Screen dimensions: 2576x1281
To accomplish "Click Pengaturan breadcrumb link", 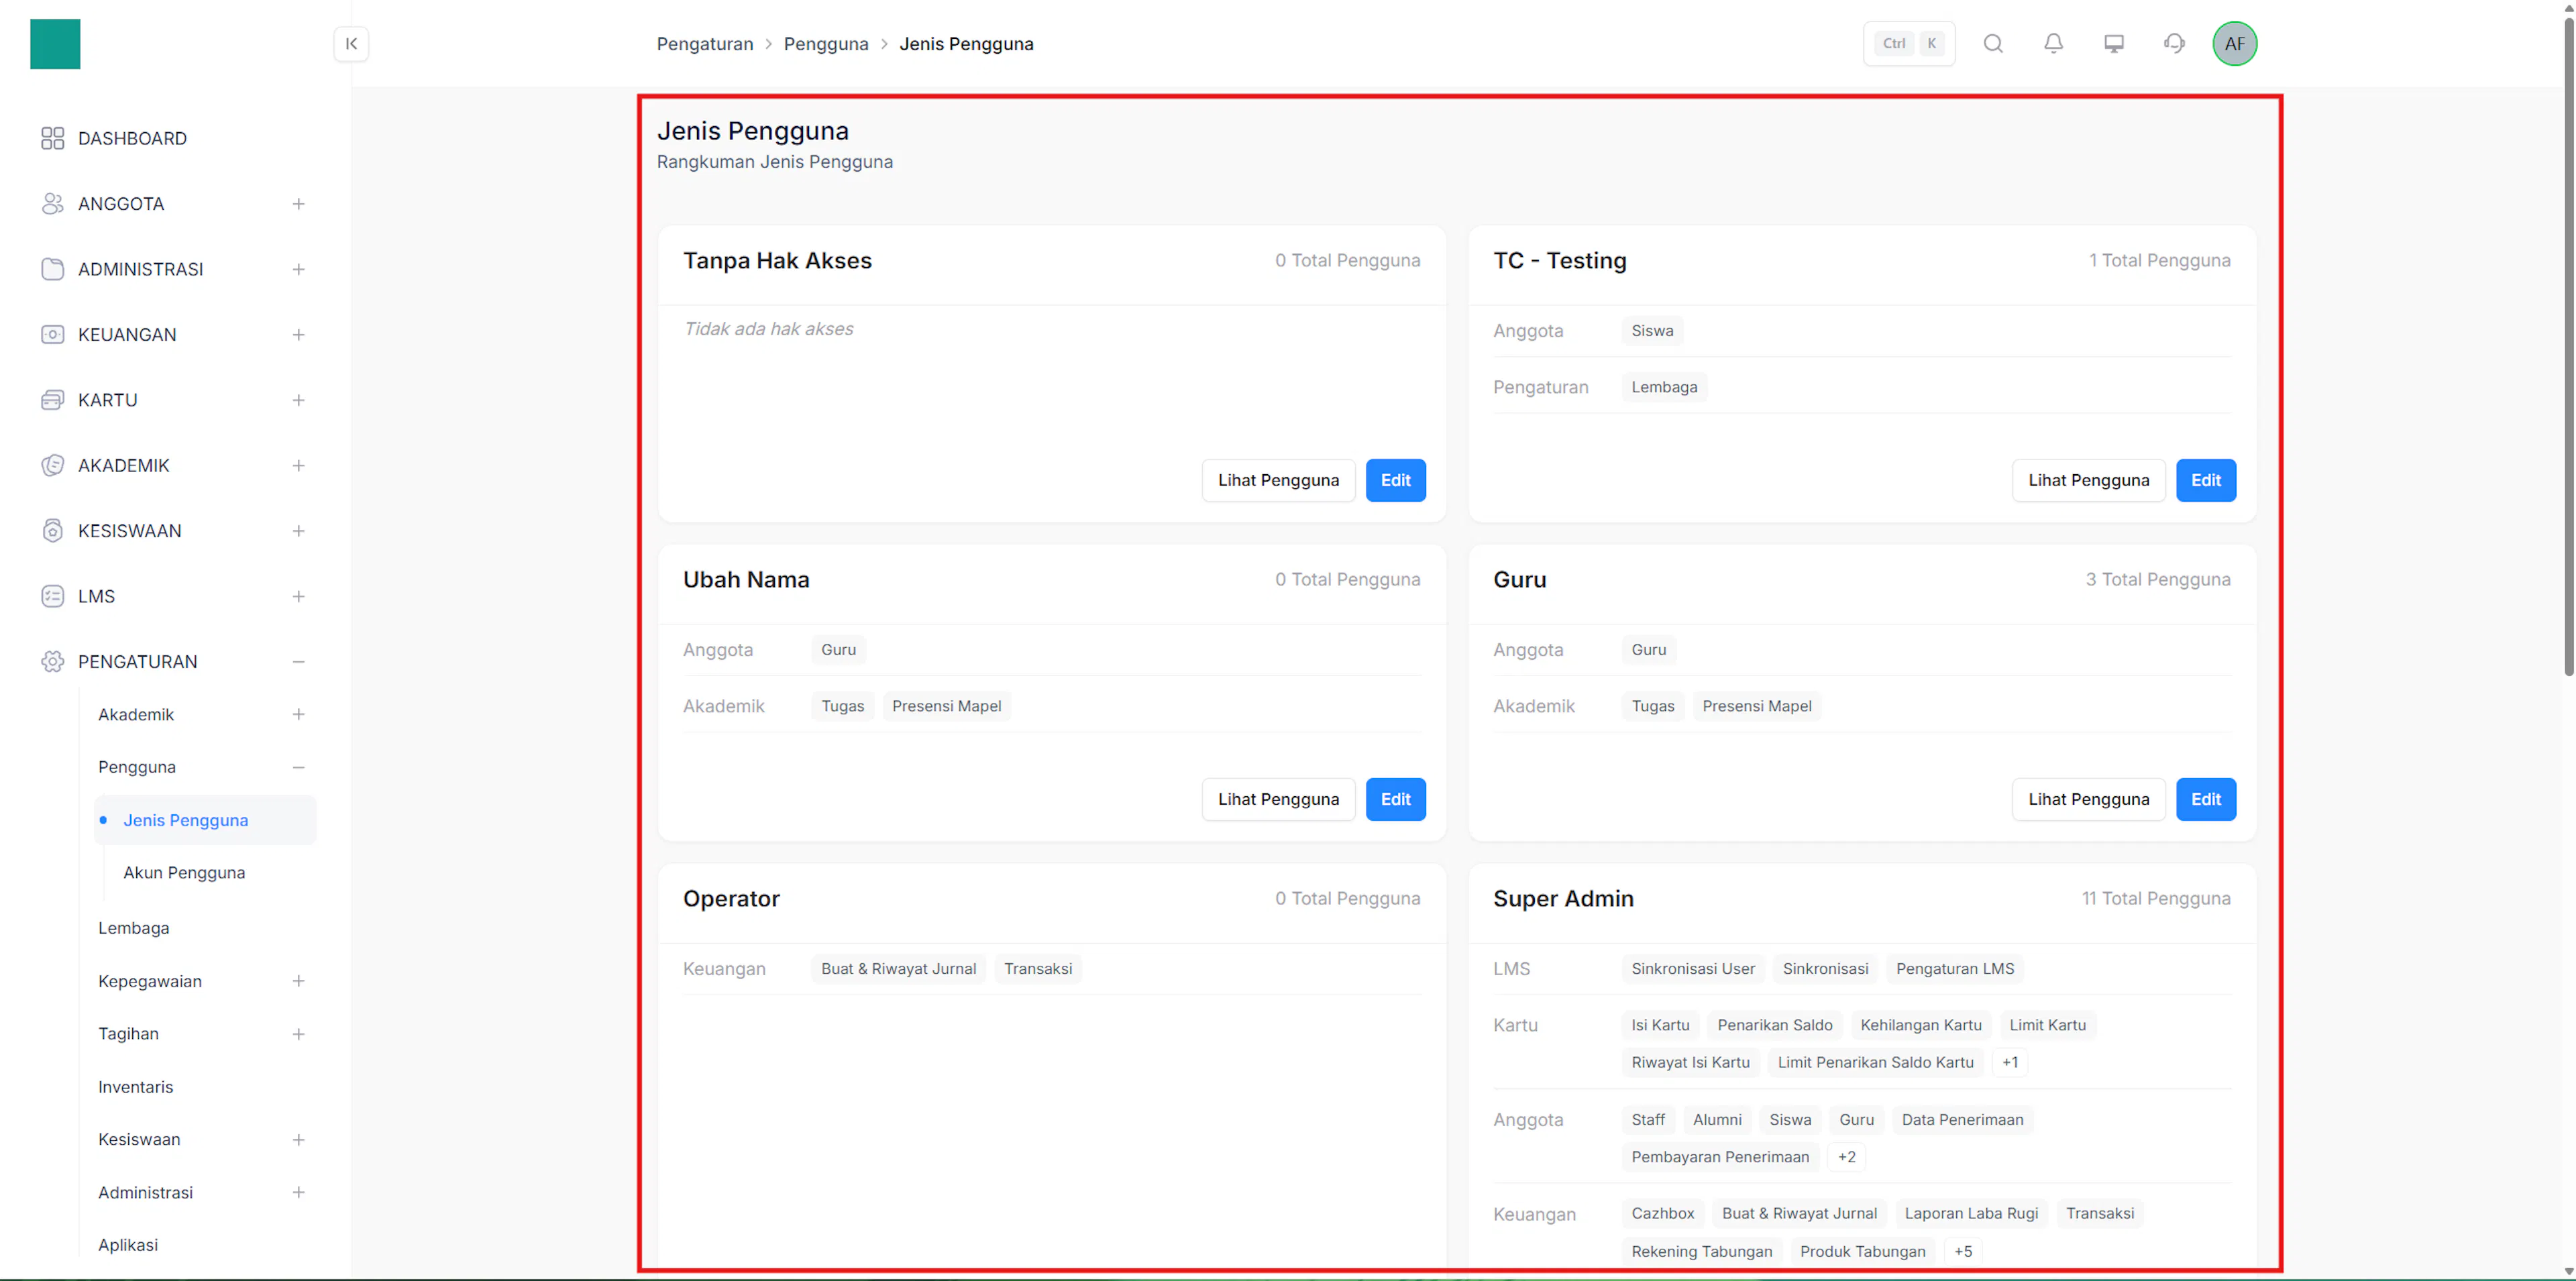I will click(705, 44).
